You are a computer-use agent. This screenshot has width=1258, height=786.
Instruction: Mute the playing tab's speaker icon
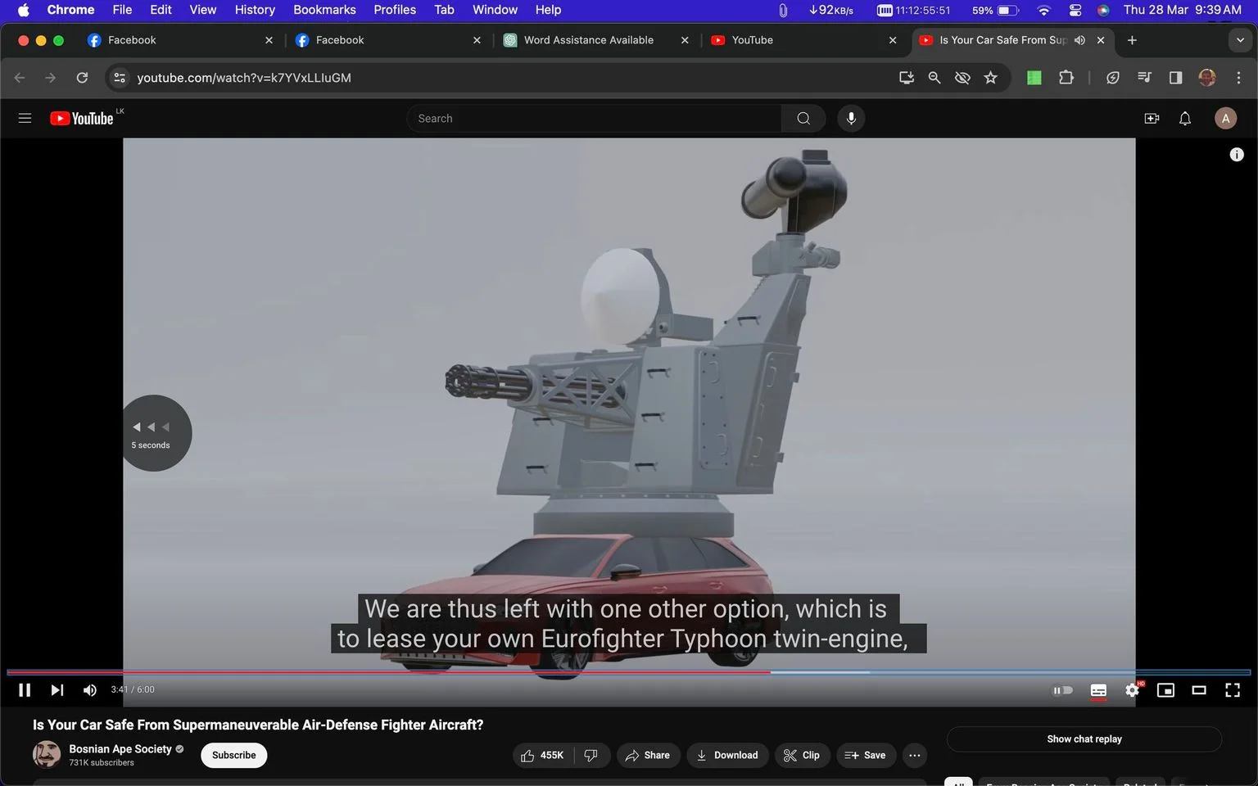coord(1079,40)
